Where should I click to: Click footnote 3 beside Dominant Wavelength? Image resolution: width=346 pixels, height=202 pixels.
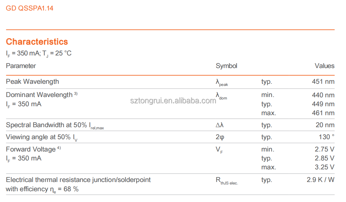[76, 94]
